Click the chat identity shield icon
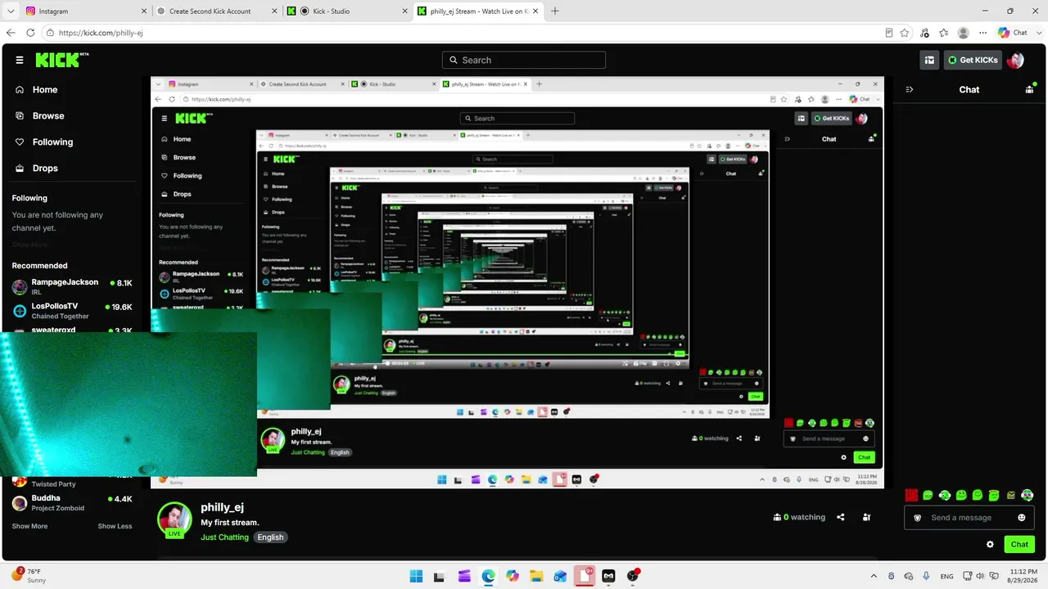 pyautogui.click(x=917, y=517)
